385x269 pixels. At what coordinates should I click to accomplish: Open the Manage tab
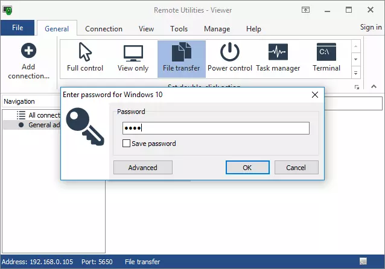217,28
